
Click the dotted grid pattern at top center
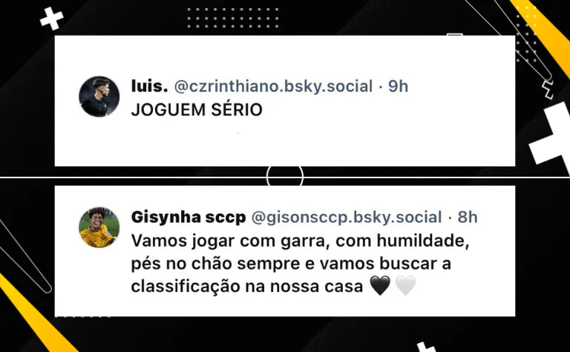click(x=233, y=18)
